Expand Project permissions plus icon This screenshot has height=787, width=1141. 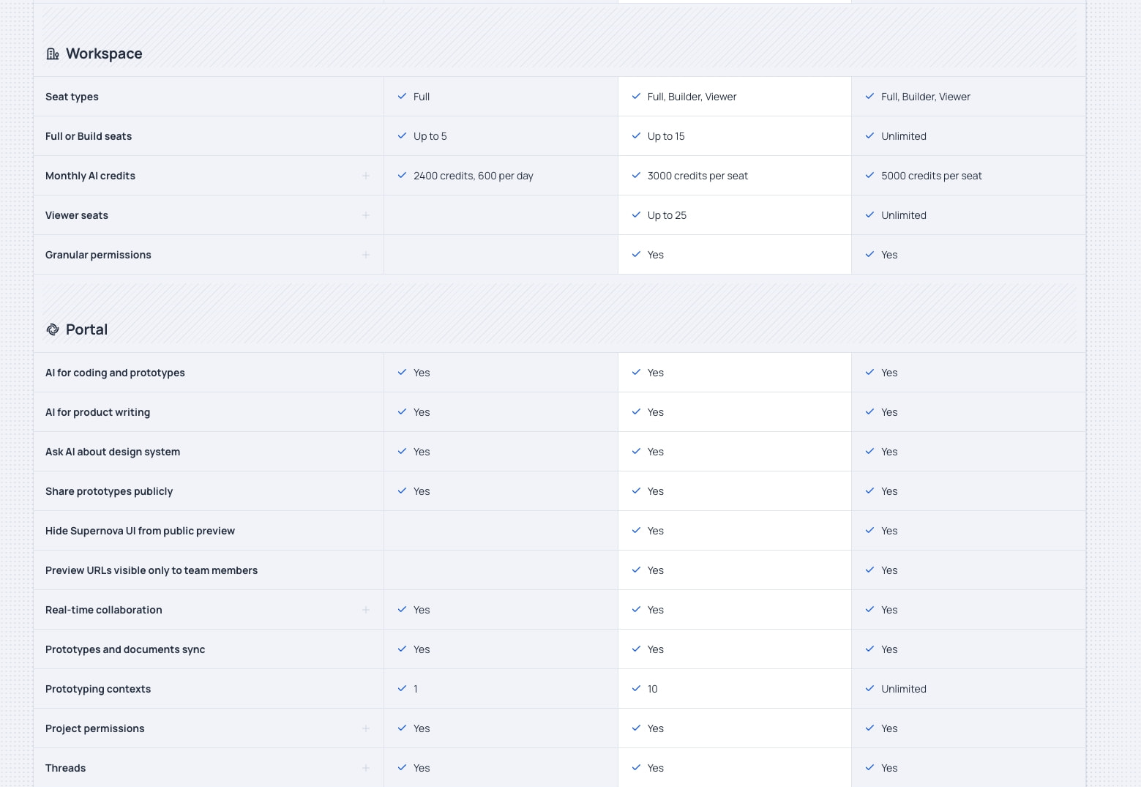pyautogui.click(x=366, y=728)
